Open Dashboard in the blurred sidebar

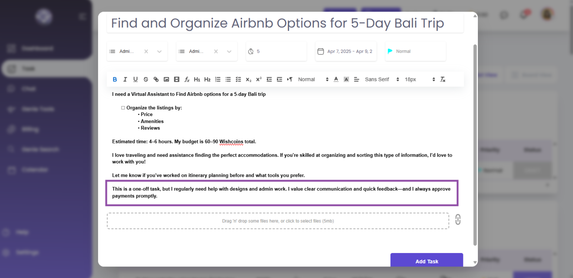31,49
